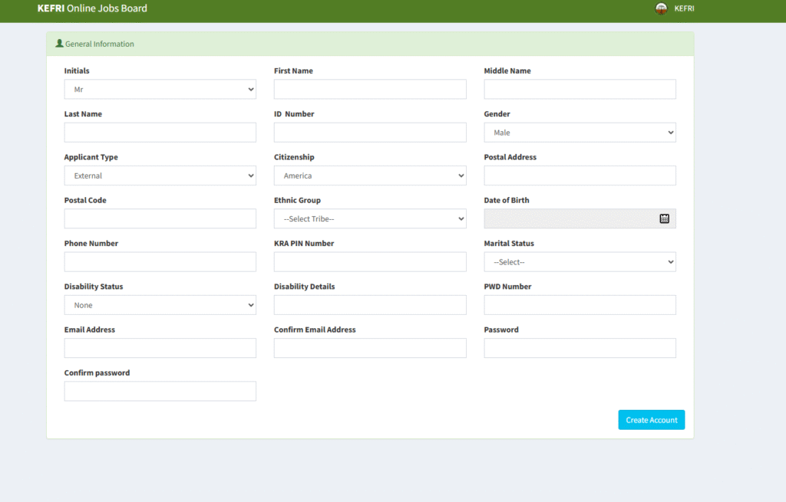Image resolution: width=786 pixels, height=502 pixels.
Task: Focus the Phone Number input field
Action: click(160, 262)
